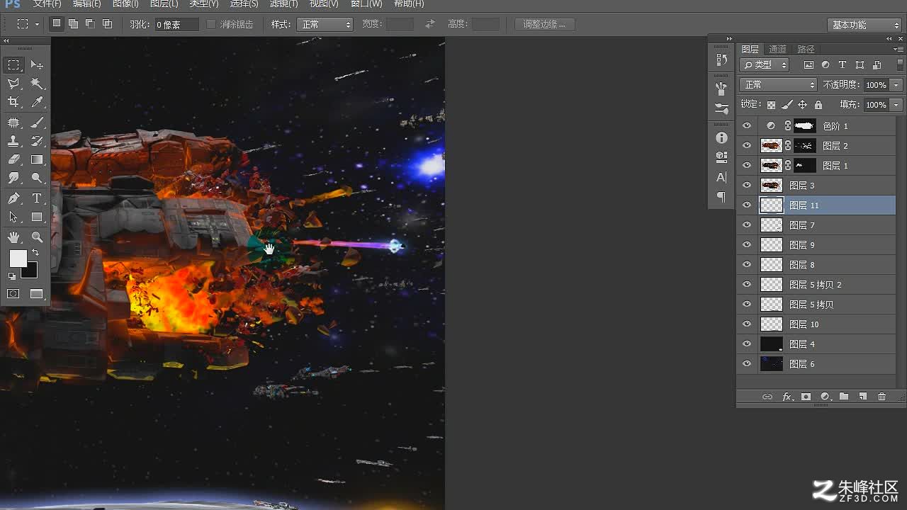Open the layer blend mode 正常 dropdown
The width and height of the screenshot is (907, 510).
[x=778, y=85]
